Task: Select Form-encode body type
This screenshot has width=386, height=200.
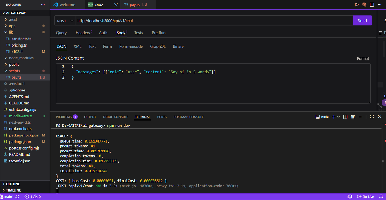Action: coord(131,46)
